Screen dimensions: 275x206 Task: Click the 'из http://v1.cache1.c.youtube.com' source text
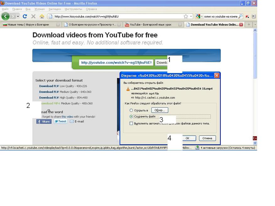tap(153, 98)
